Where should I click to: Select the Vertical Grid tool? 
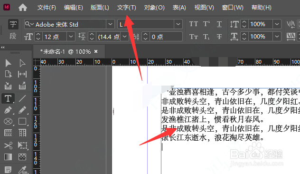pos(22,133)
